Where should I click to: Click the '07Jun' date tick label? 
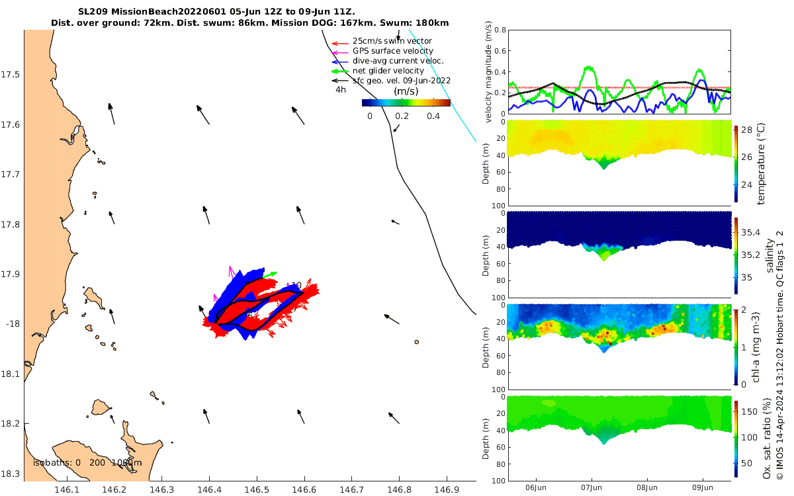pyautogui.click(x=592, y=488)
